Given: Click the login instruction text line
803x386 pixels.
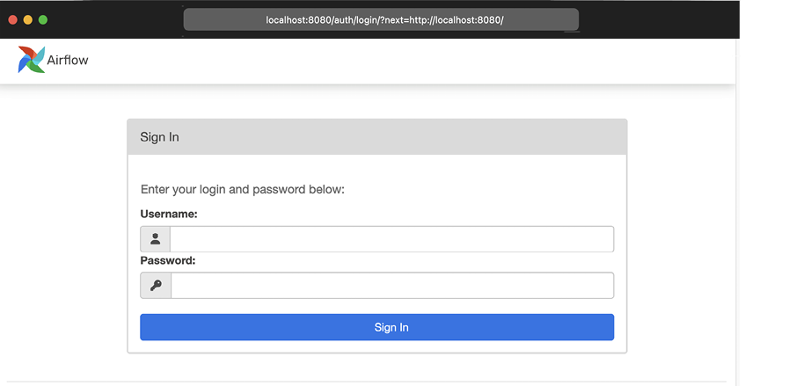Looking at the screenshot, I should (243, 189).
